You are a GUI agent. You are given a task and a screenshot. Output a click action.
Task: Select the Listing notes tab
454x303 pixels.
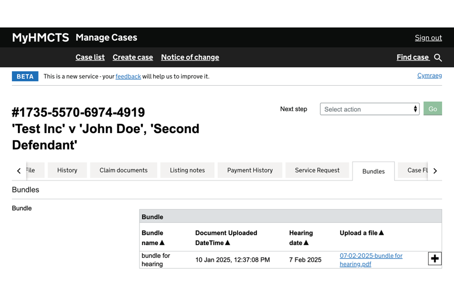pos(187,170)
